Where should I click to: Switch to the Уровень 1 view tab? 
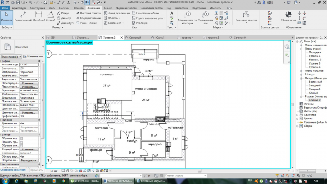83,38
